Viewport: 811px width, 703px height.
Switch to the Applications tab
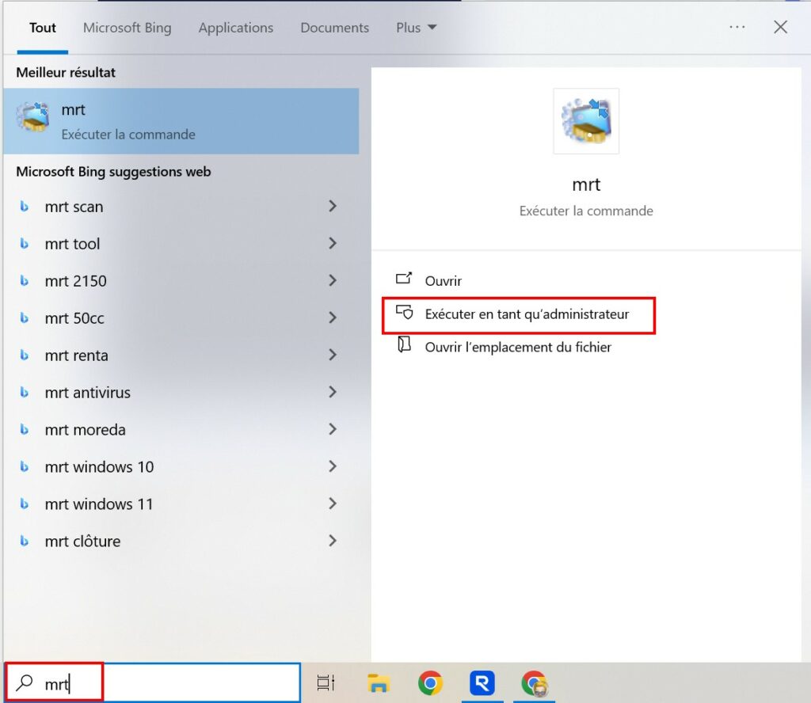coord(236,28)
